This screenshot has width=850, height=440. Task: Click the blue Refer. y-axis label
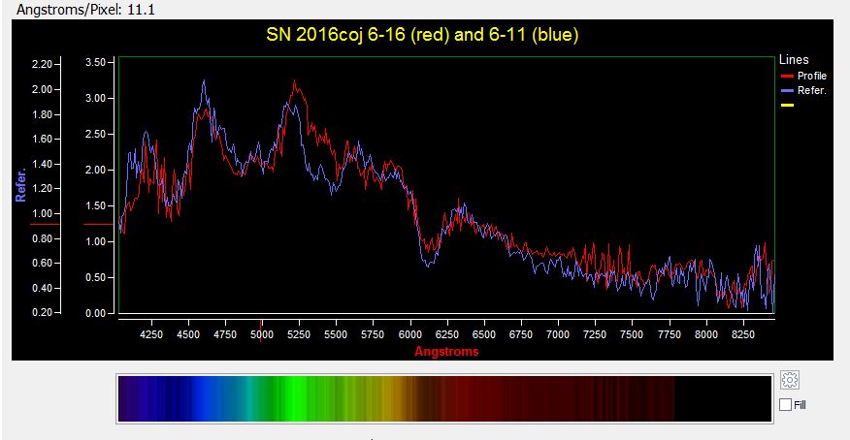coord(20,187)
